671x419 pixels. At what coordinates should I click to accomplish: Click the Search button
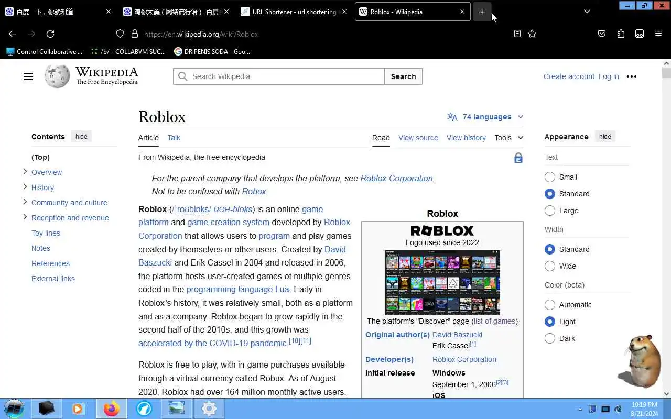[403, 76]
